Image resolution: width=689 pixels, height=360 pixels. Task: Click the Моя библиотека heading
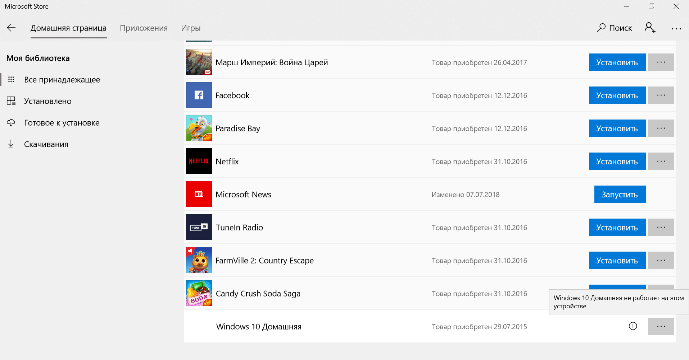tap(38, 58)
